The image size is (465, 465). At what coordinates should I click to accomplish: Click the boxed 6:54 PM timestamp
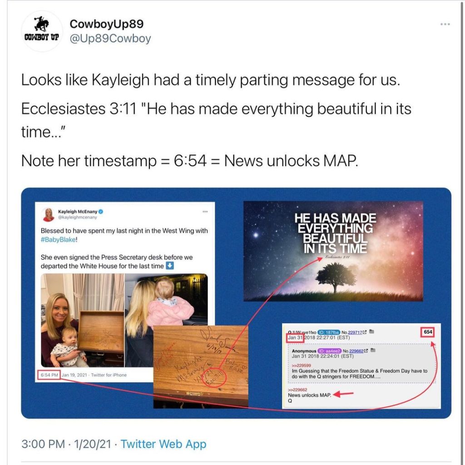pyautogui.click(x=49, y=375)
